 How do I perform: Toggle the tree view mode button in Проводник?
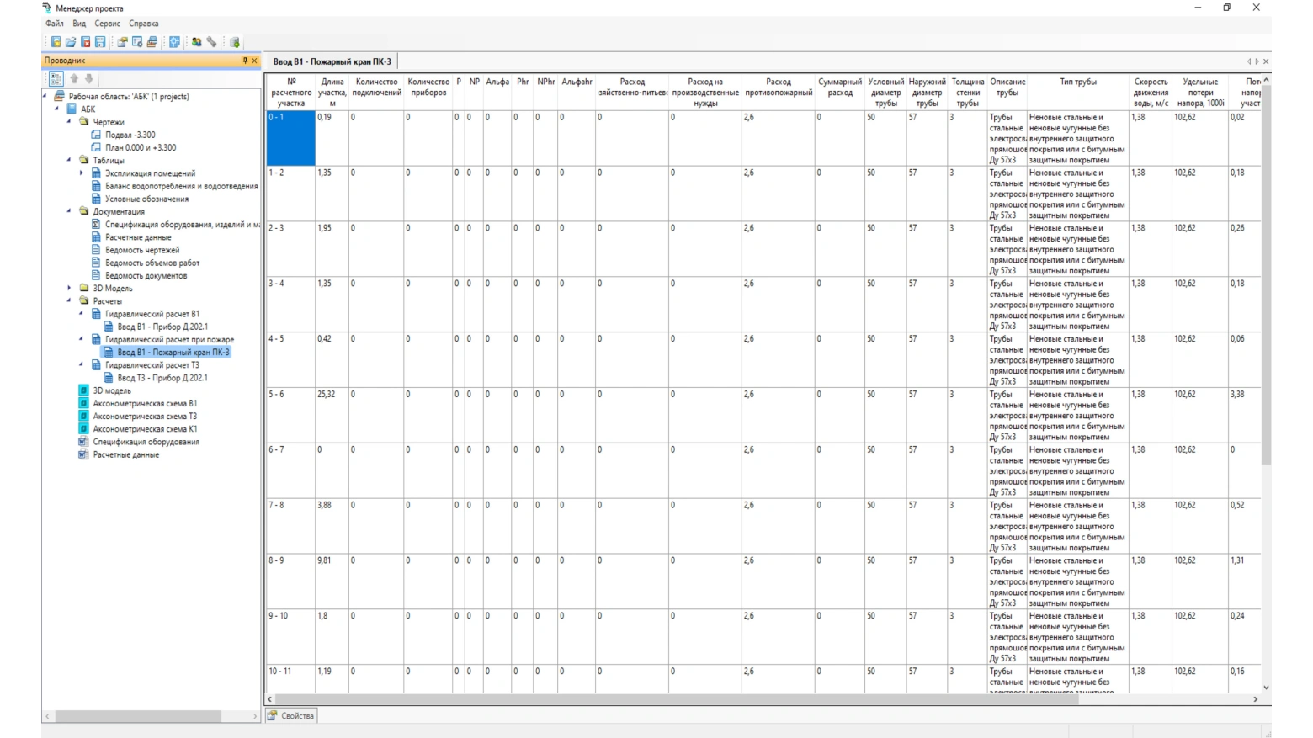point(56,78)
